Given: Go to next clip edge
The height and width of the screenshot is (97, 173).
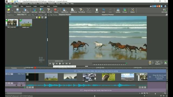Looking at the screenshot, I should (66, 64).
